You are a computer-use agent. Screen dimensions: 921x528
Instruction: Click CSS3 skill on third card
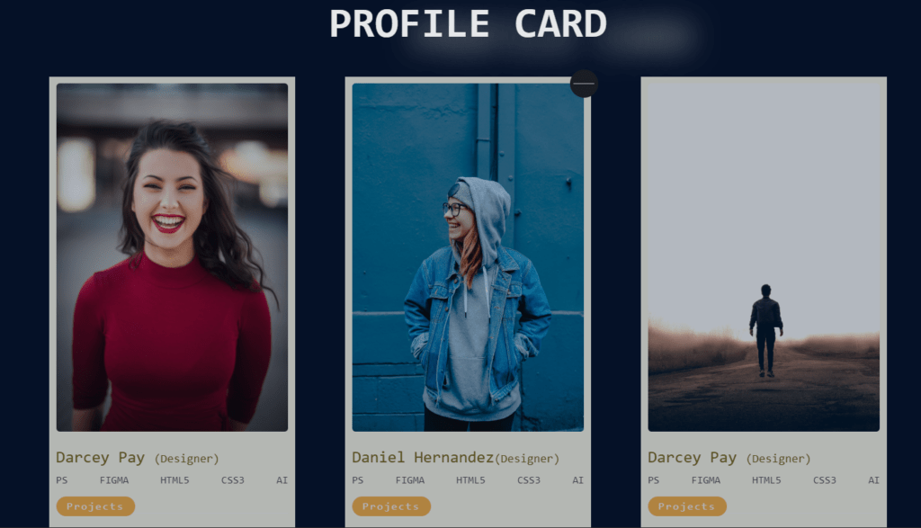pyautogui.click(x=825, y=480)
